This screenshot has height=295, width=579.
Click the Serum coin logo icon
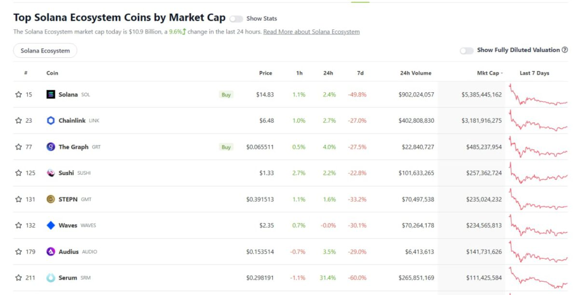point(51,278)
